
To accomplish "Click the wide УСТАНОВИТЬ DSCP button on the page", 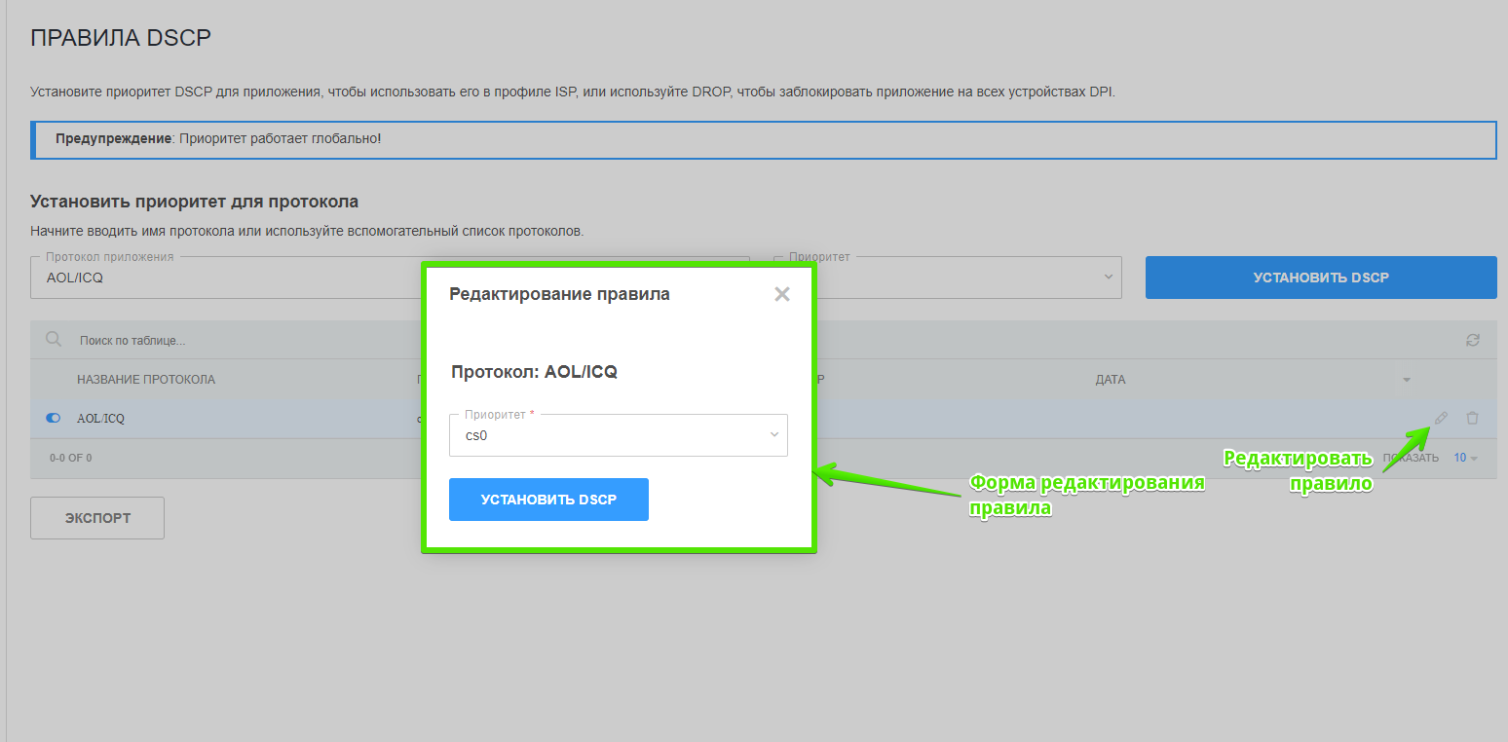I will (1320, 278).
